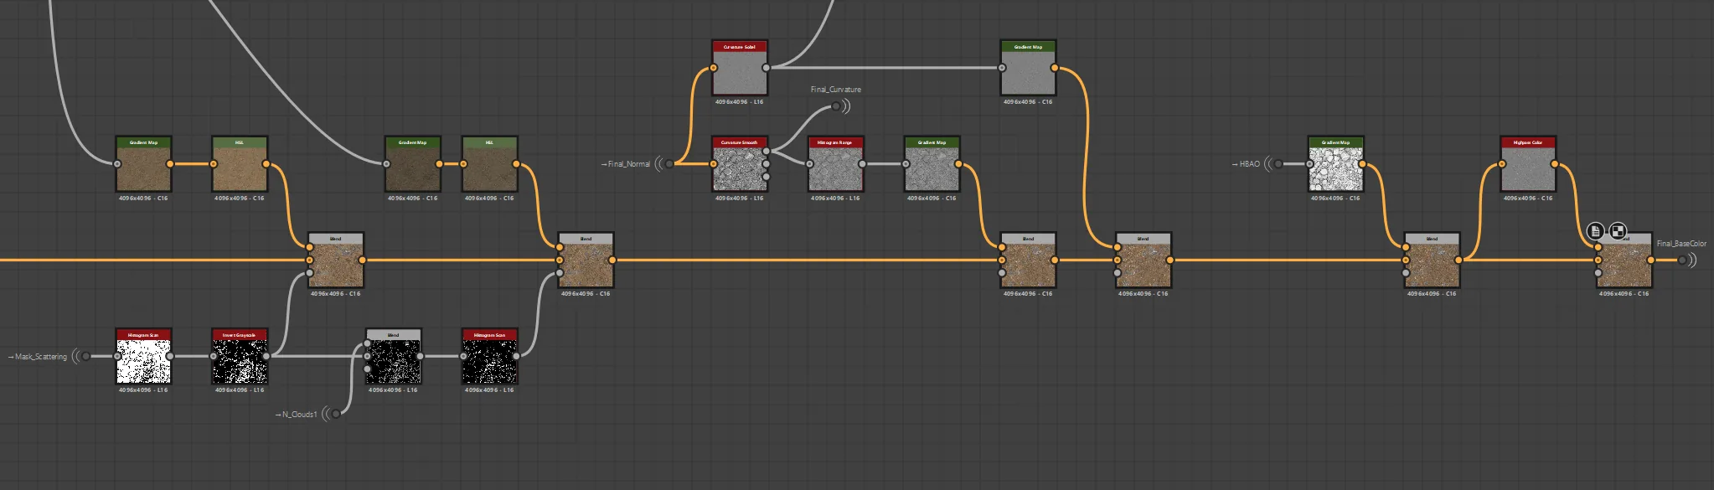Click the input pin of the Highpass Color node
This screenshot has height=490, width=1714.
pyautogui.click(x=1501, y=164)
